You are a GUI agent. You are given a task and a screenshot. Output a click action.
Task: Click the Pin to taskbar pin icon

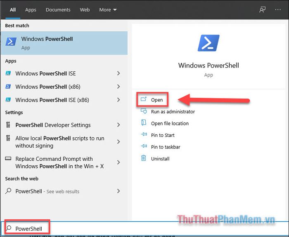(x=144, y=146)
